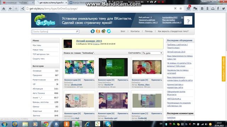Open 'Как вернуть стандартную тему?' link
This screenshot has height=127, width=227.
pyautogui.click(x=173, y=31)
